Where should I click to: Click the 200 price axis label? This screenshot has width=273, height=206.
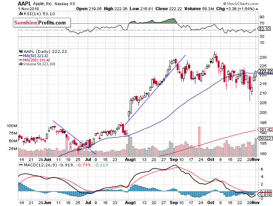pyautogui.click(x=263, y=113)
